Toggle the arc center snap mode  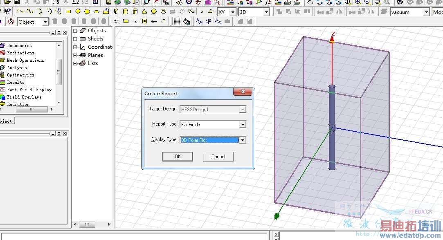click(x=164, y=21)
